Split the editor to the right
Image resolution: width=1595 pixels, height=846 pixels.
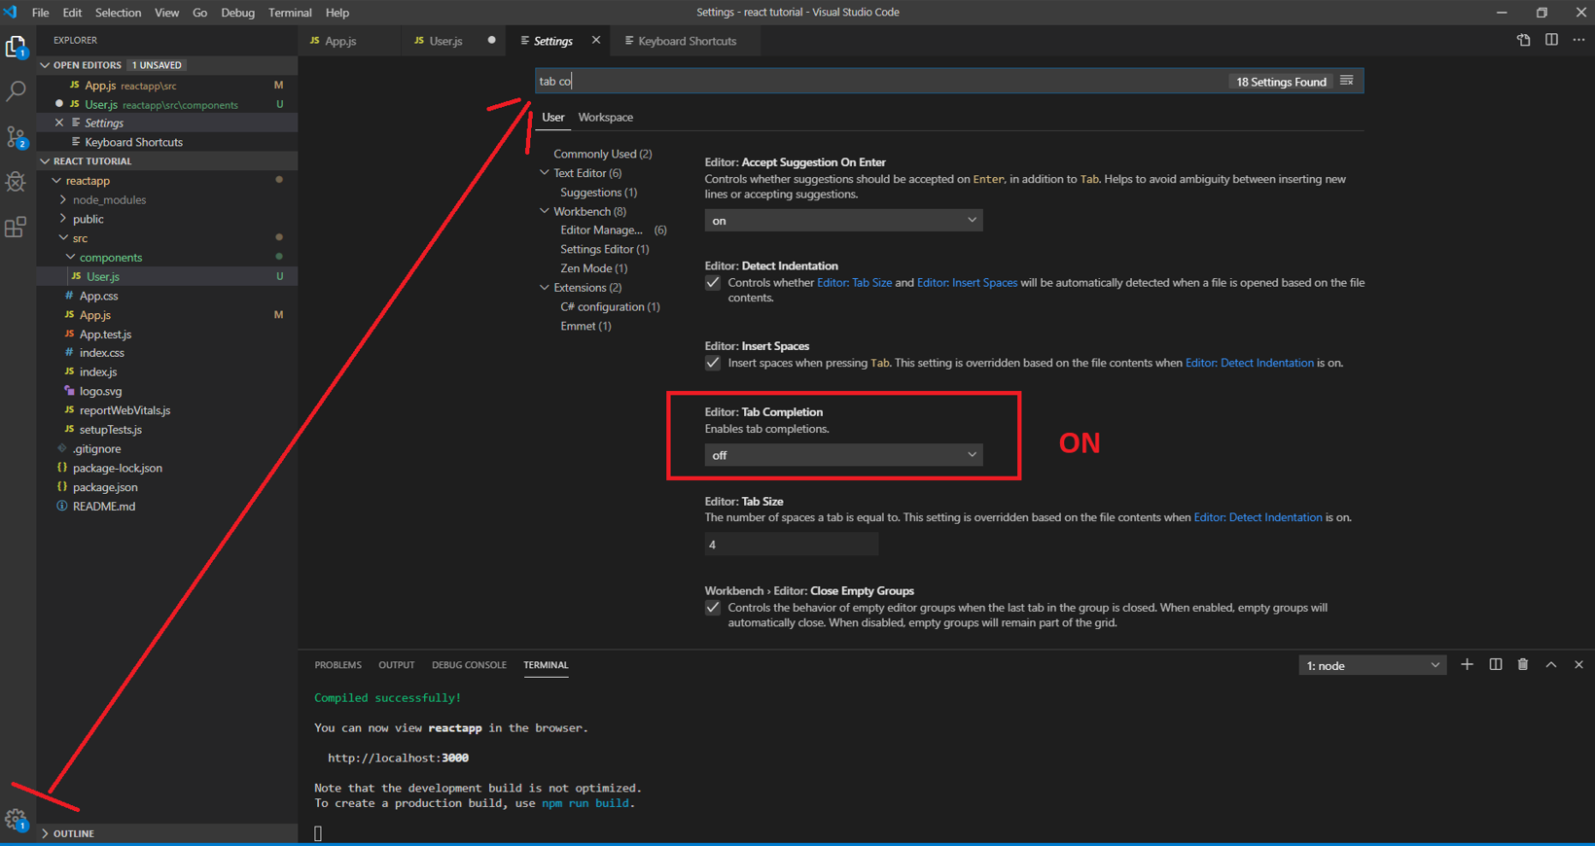1551,40
